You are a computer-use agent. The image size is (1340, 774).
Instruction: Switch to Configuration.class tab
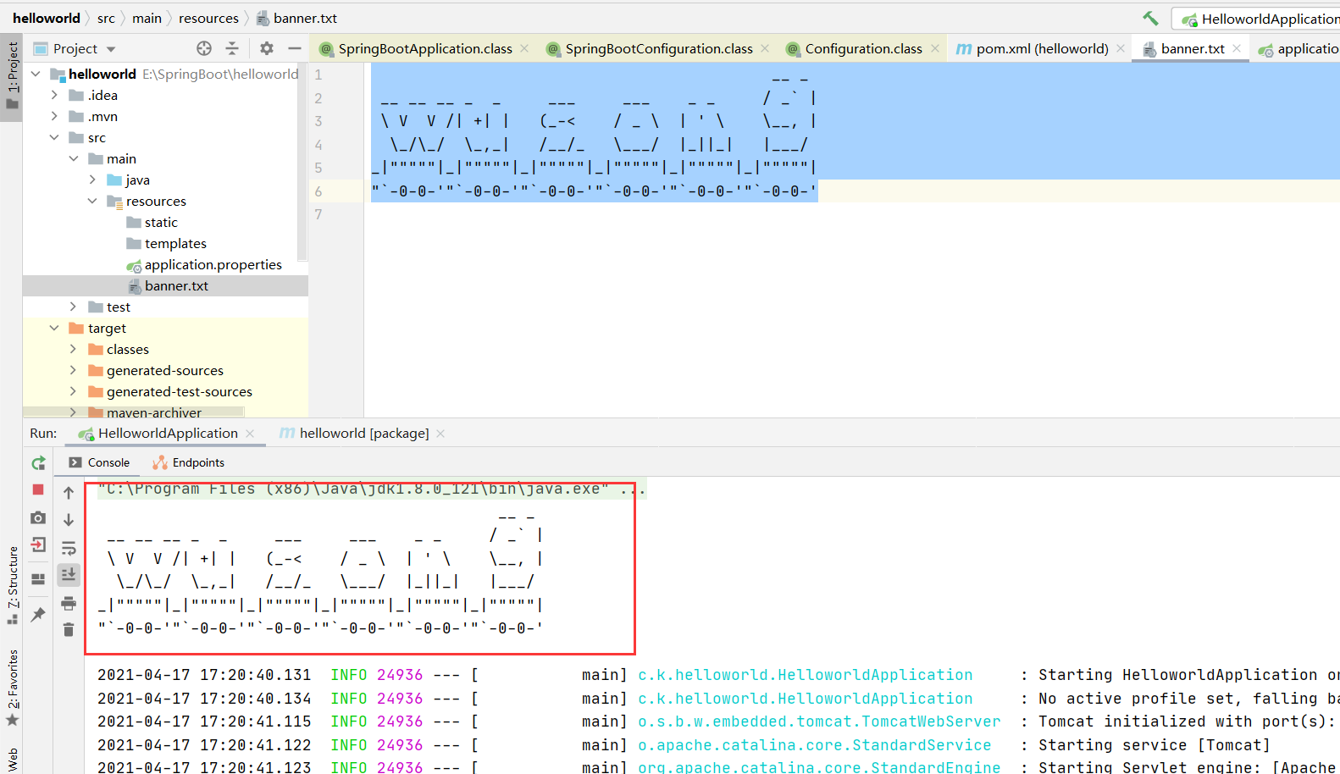click(862, 48)
